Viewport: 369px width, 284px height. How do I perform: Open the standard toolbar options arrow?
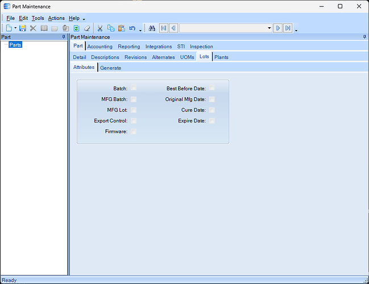[140, 30]
